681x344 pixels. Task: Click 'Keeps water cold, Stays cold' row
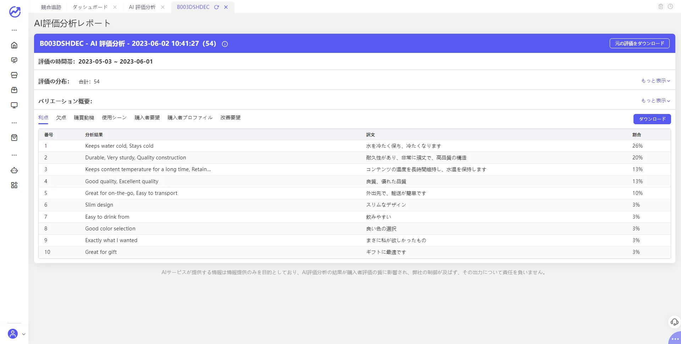tap(355, 146)
